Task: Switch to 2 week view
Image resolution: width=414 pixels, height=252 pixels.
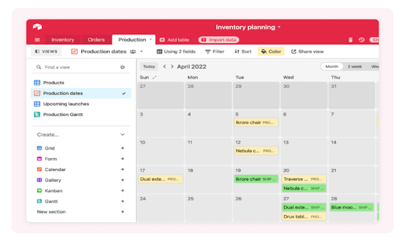Action: pyautogui.click(x=354, y=67)
